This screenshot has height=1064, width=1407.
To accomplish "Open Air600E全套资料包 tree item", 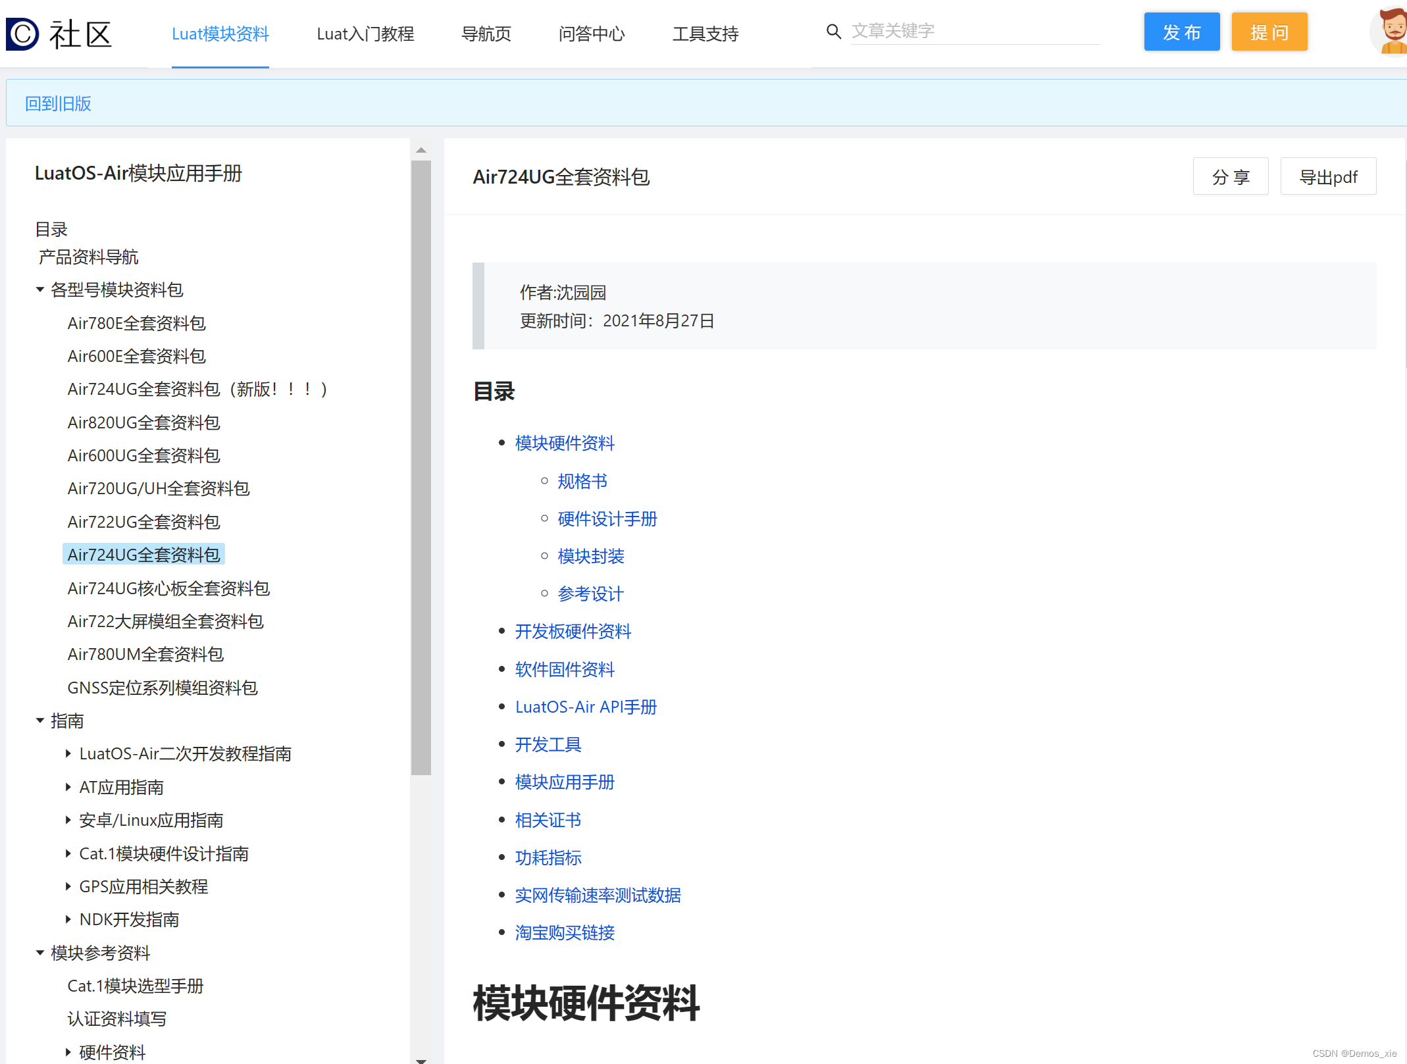I will (137, 356).
